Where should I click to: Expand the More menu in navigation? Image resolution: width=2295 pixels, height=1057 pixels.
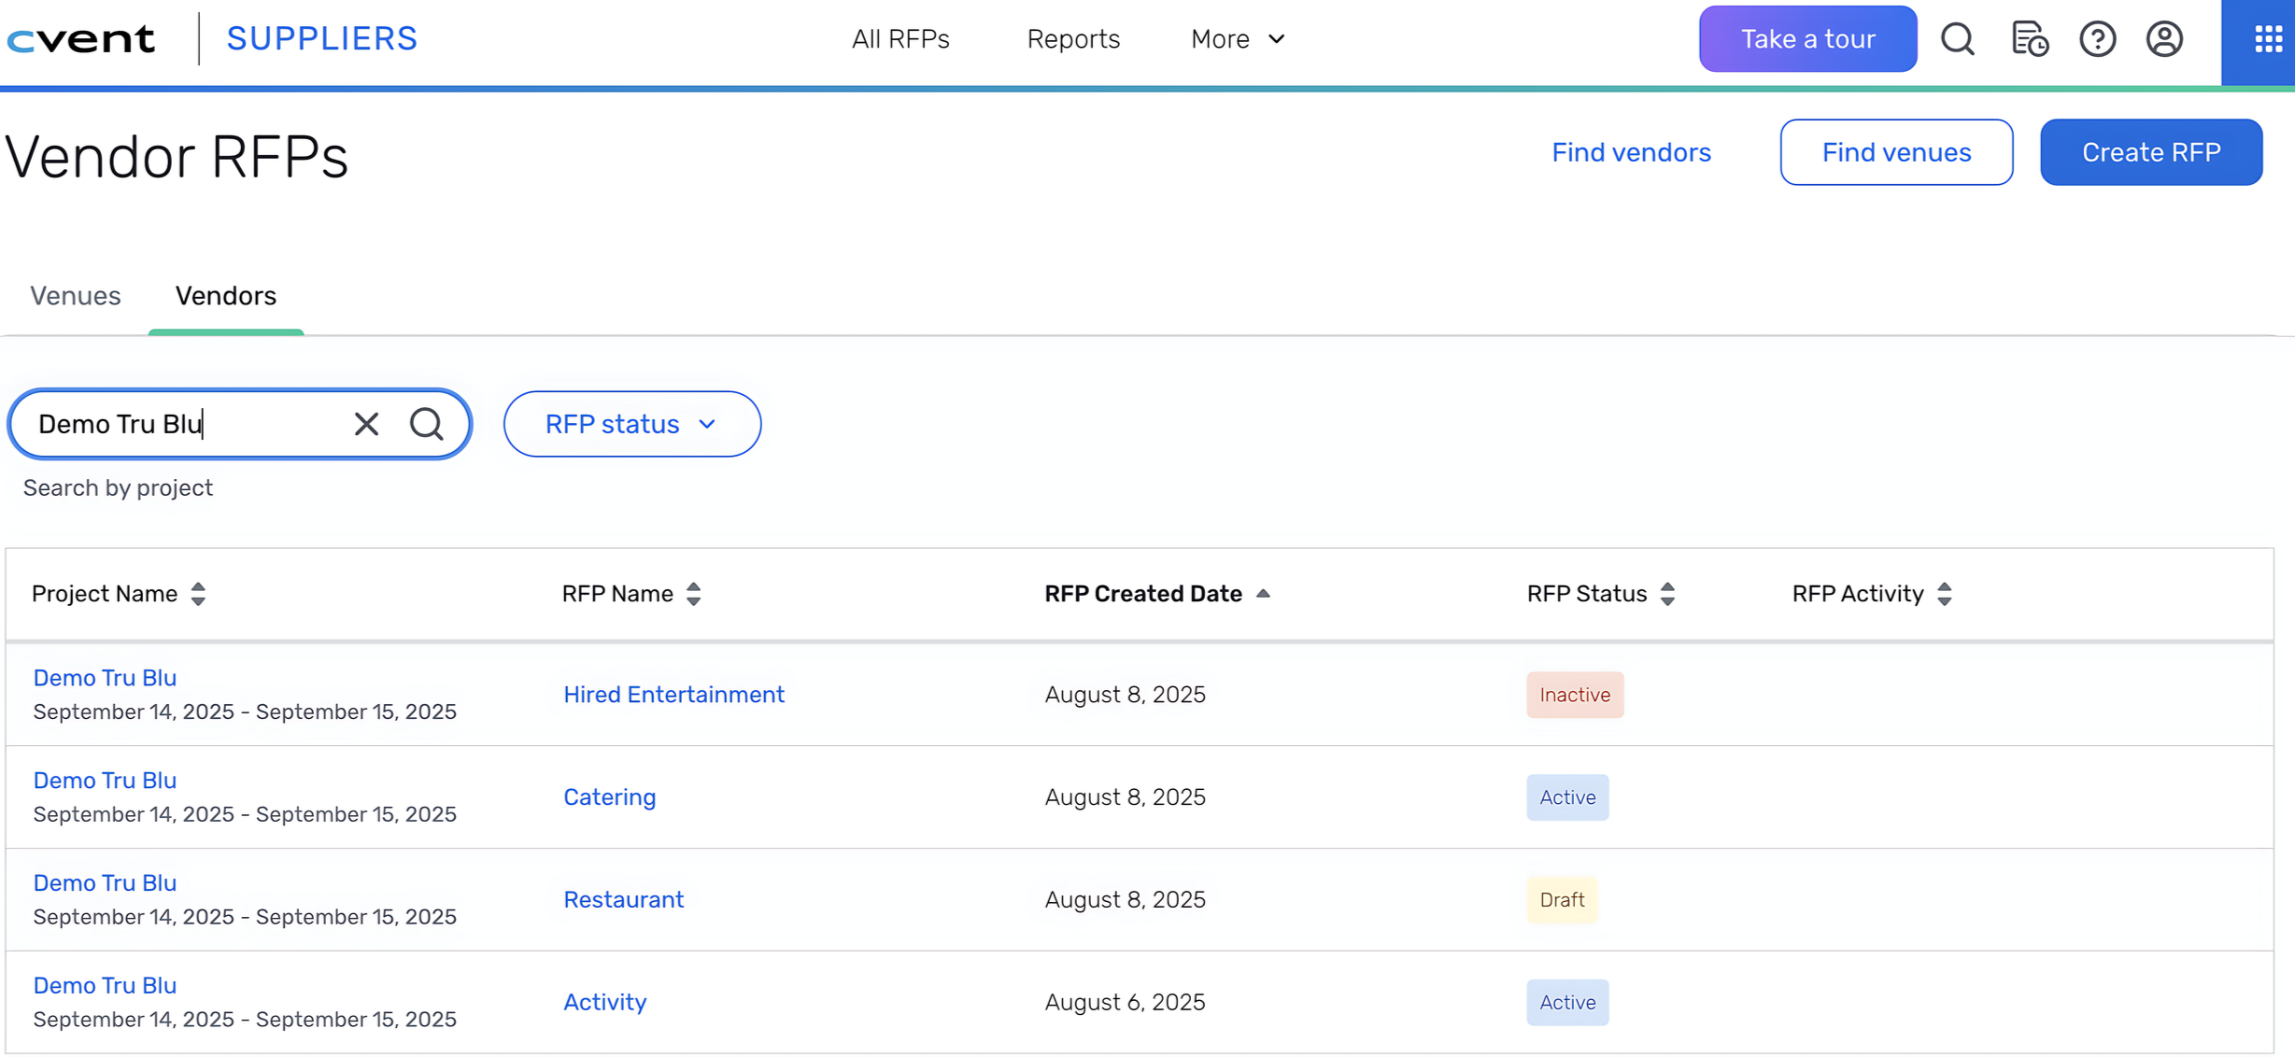click(1238, 39)
